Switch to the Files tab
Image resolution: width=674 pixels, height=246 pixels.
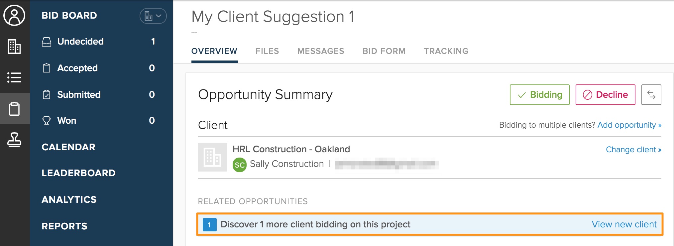click(267, 51)
